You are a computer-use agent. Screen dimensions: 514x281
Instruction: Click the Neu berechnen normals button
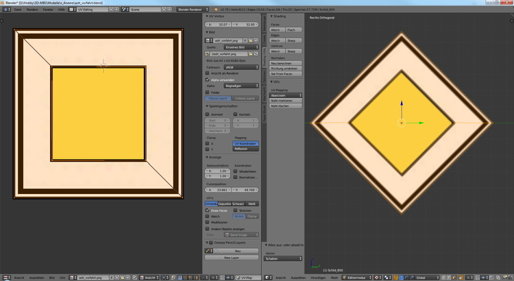coord(283,62)
